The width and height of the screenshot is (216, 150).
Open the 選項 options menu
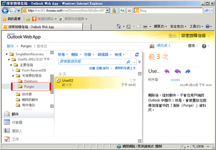click(193, 46)
